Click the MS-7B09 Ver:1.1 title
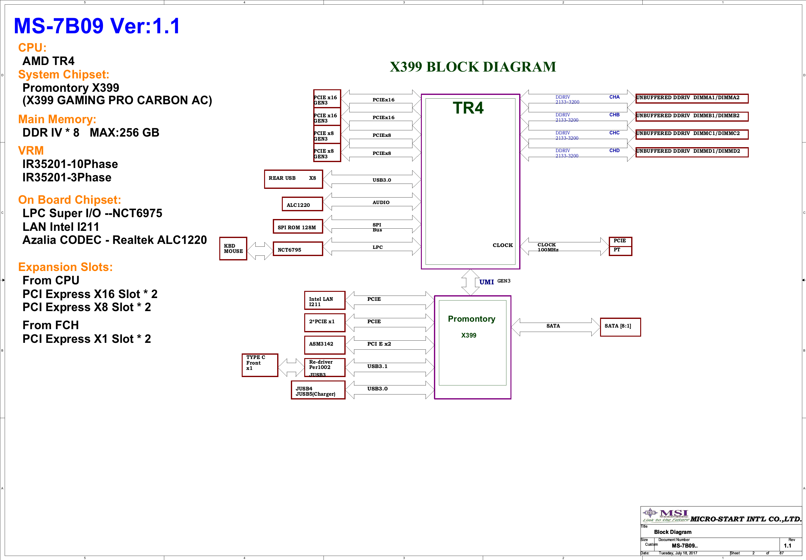The image size is (806, 560). pyautogui.click(x=97, y=26)
